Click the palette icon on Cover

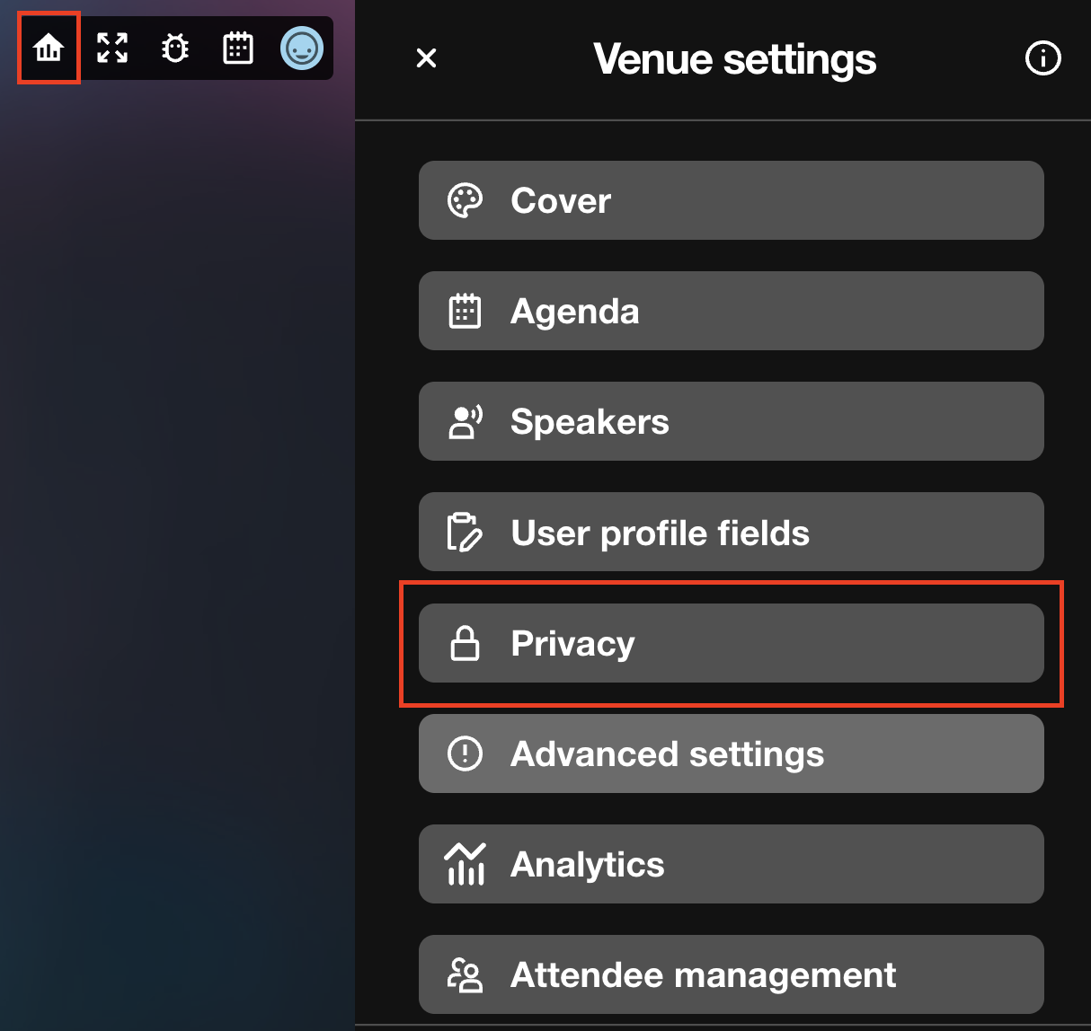click(465, 200)
